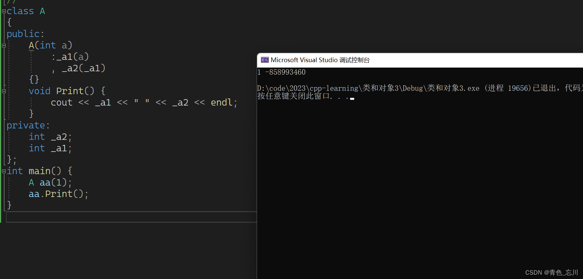Click the 'public:' access specifier

25,34
